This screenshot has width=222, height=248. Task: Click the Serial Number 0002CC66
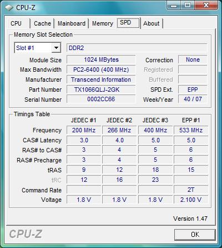(x=101, y=99)
